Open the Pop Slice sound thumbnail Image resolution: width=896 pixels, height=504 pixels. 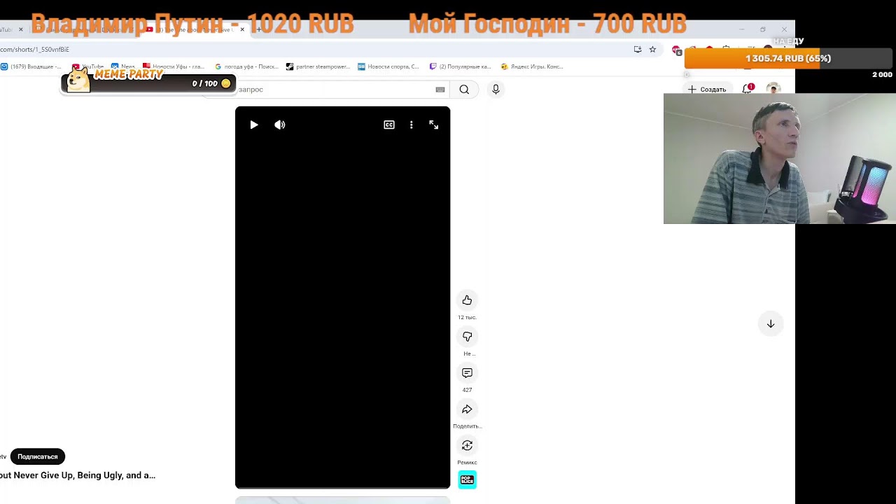point(467,479)
